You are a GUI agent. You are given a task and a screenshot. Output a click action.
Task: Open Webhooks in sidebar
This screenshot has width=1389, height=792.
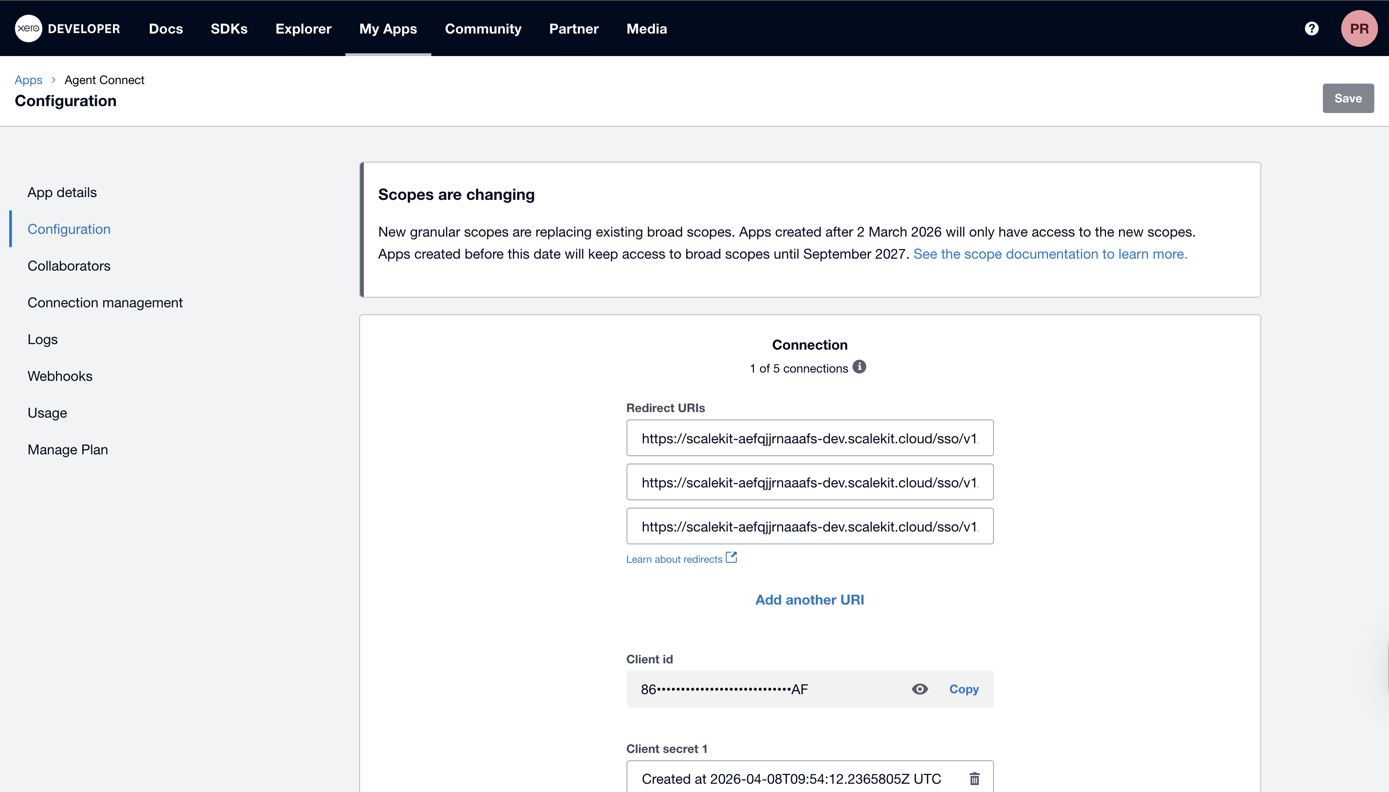60,376
